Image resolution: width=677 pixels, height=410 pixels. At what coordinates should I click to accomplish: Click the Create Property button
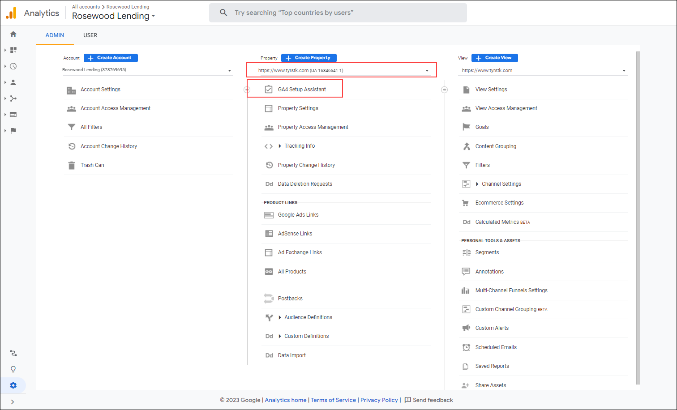(309, 58)
